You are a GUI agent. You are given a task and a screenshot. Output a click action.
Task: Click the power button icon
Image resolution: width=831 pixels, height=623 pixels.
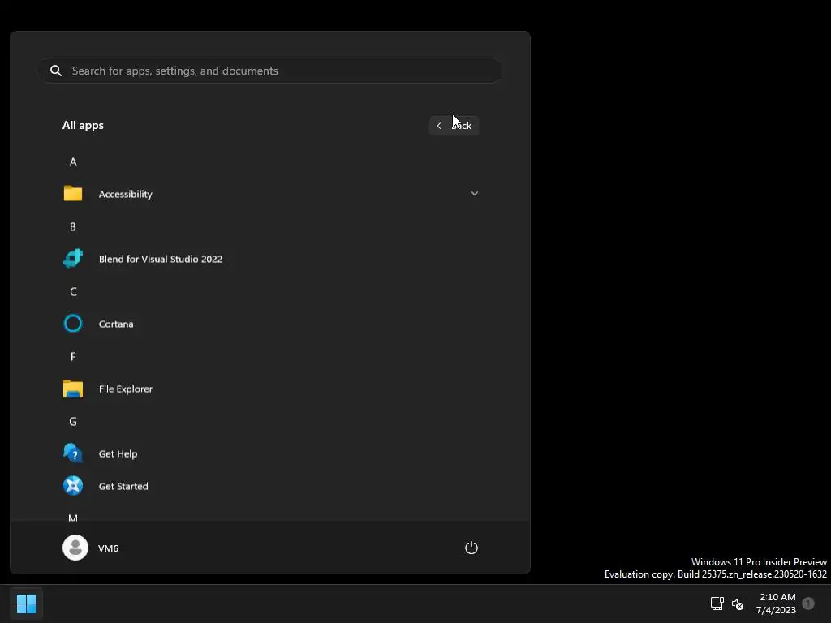pos(471,548)
